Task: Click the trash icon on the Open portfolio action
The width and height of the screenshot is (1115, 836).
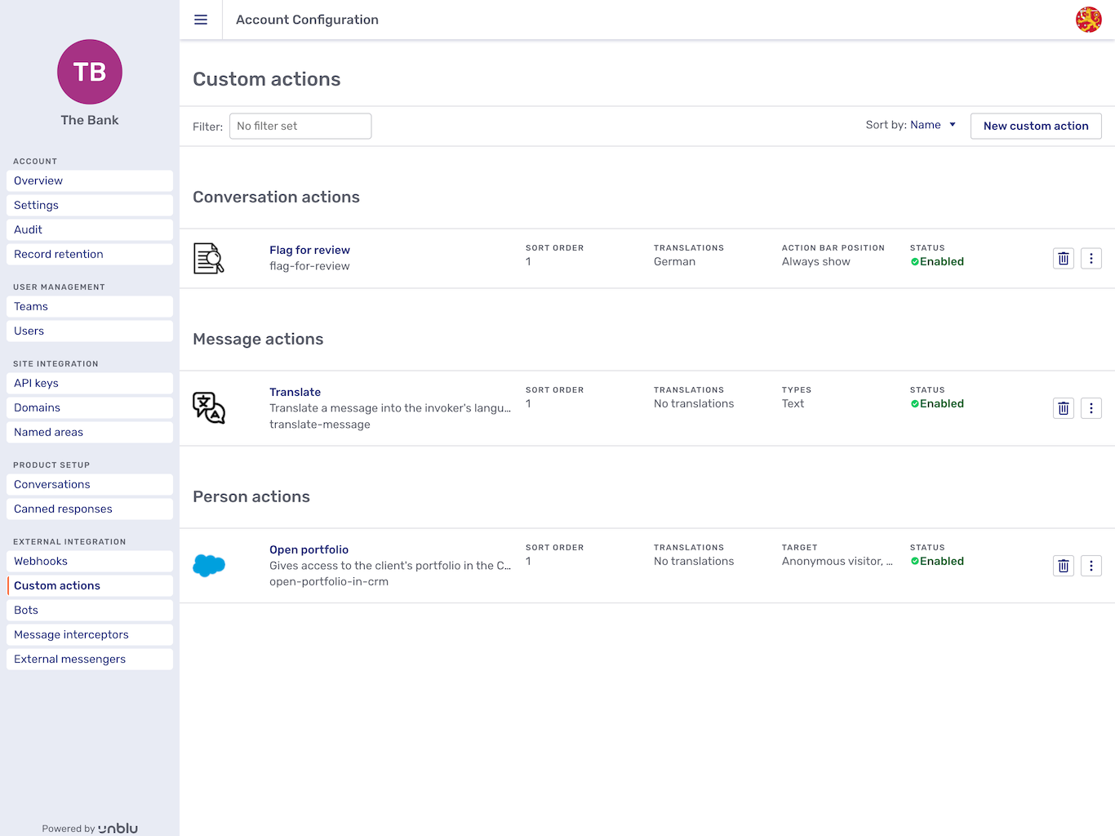Action: [1063, 565]
